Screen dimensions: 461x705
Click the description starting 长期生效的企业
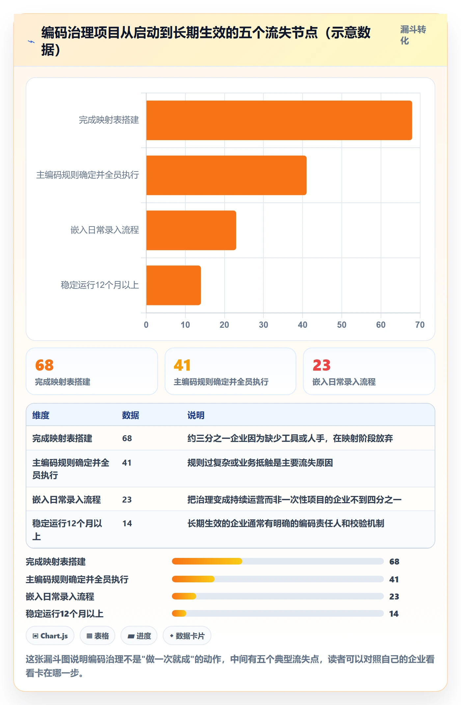[x=286, y=523]
